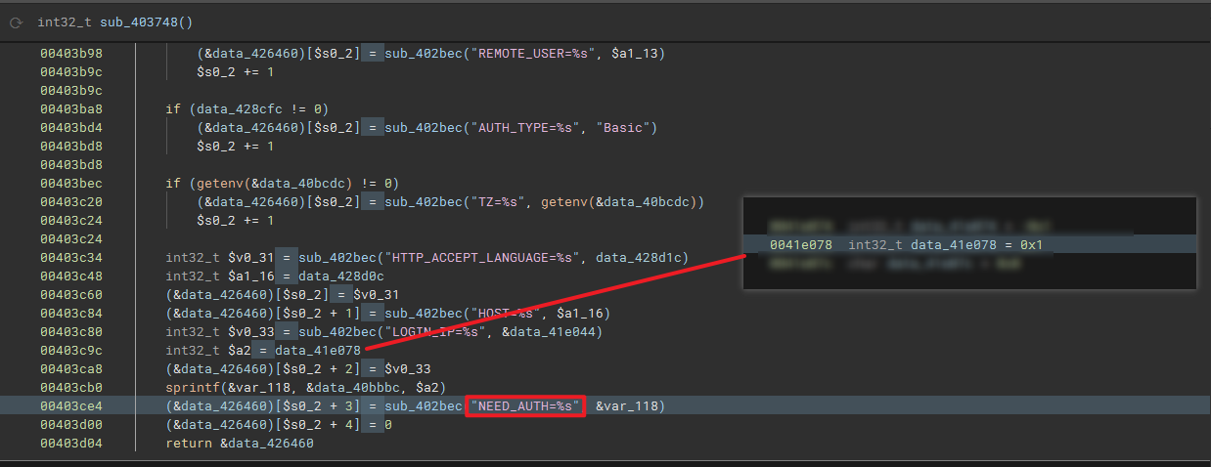Click address 00403c34

click(x=70, y=258)
